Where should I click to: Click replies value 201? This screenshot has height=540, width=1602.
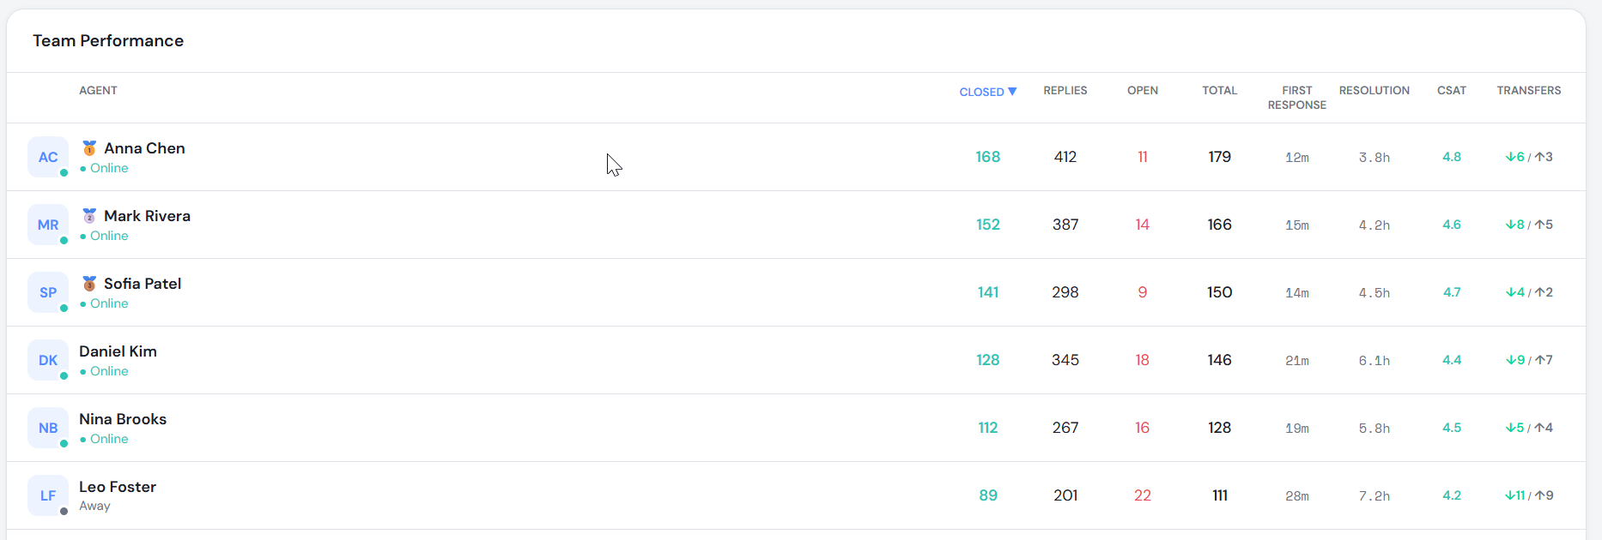click(1065, 495)
